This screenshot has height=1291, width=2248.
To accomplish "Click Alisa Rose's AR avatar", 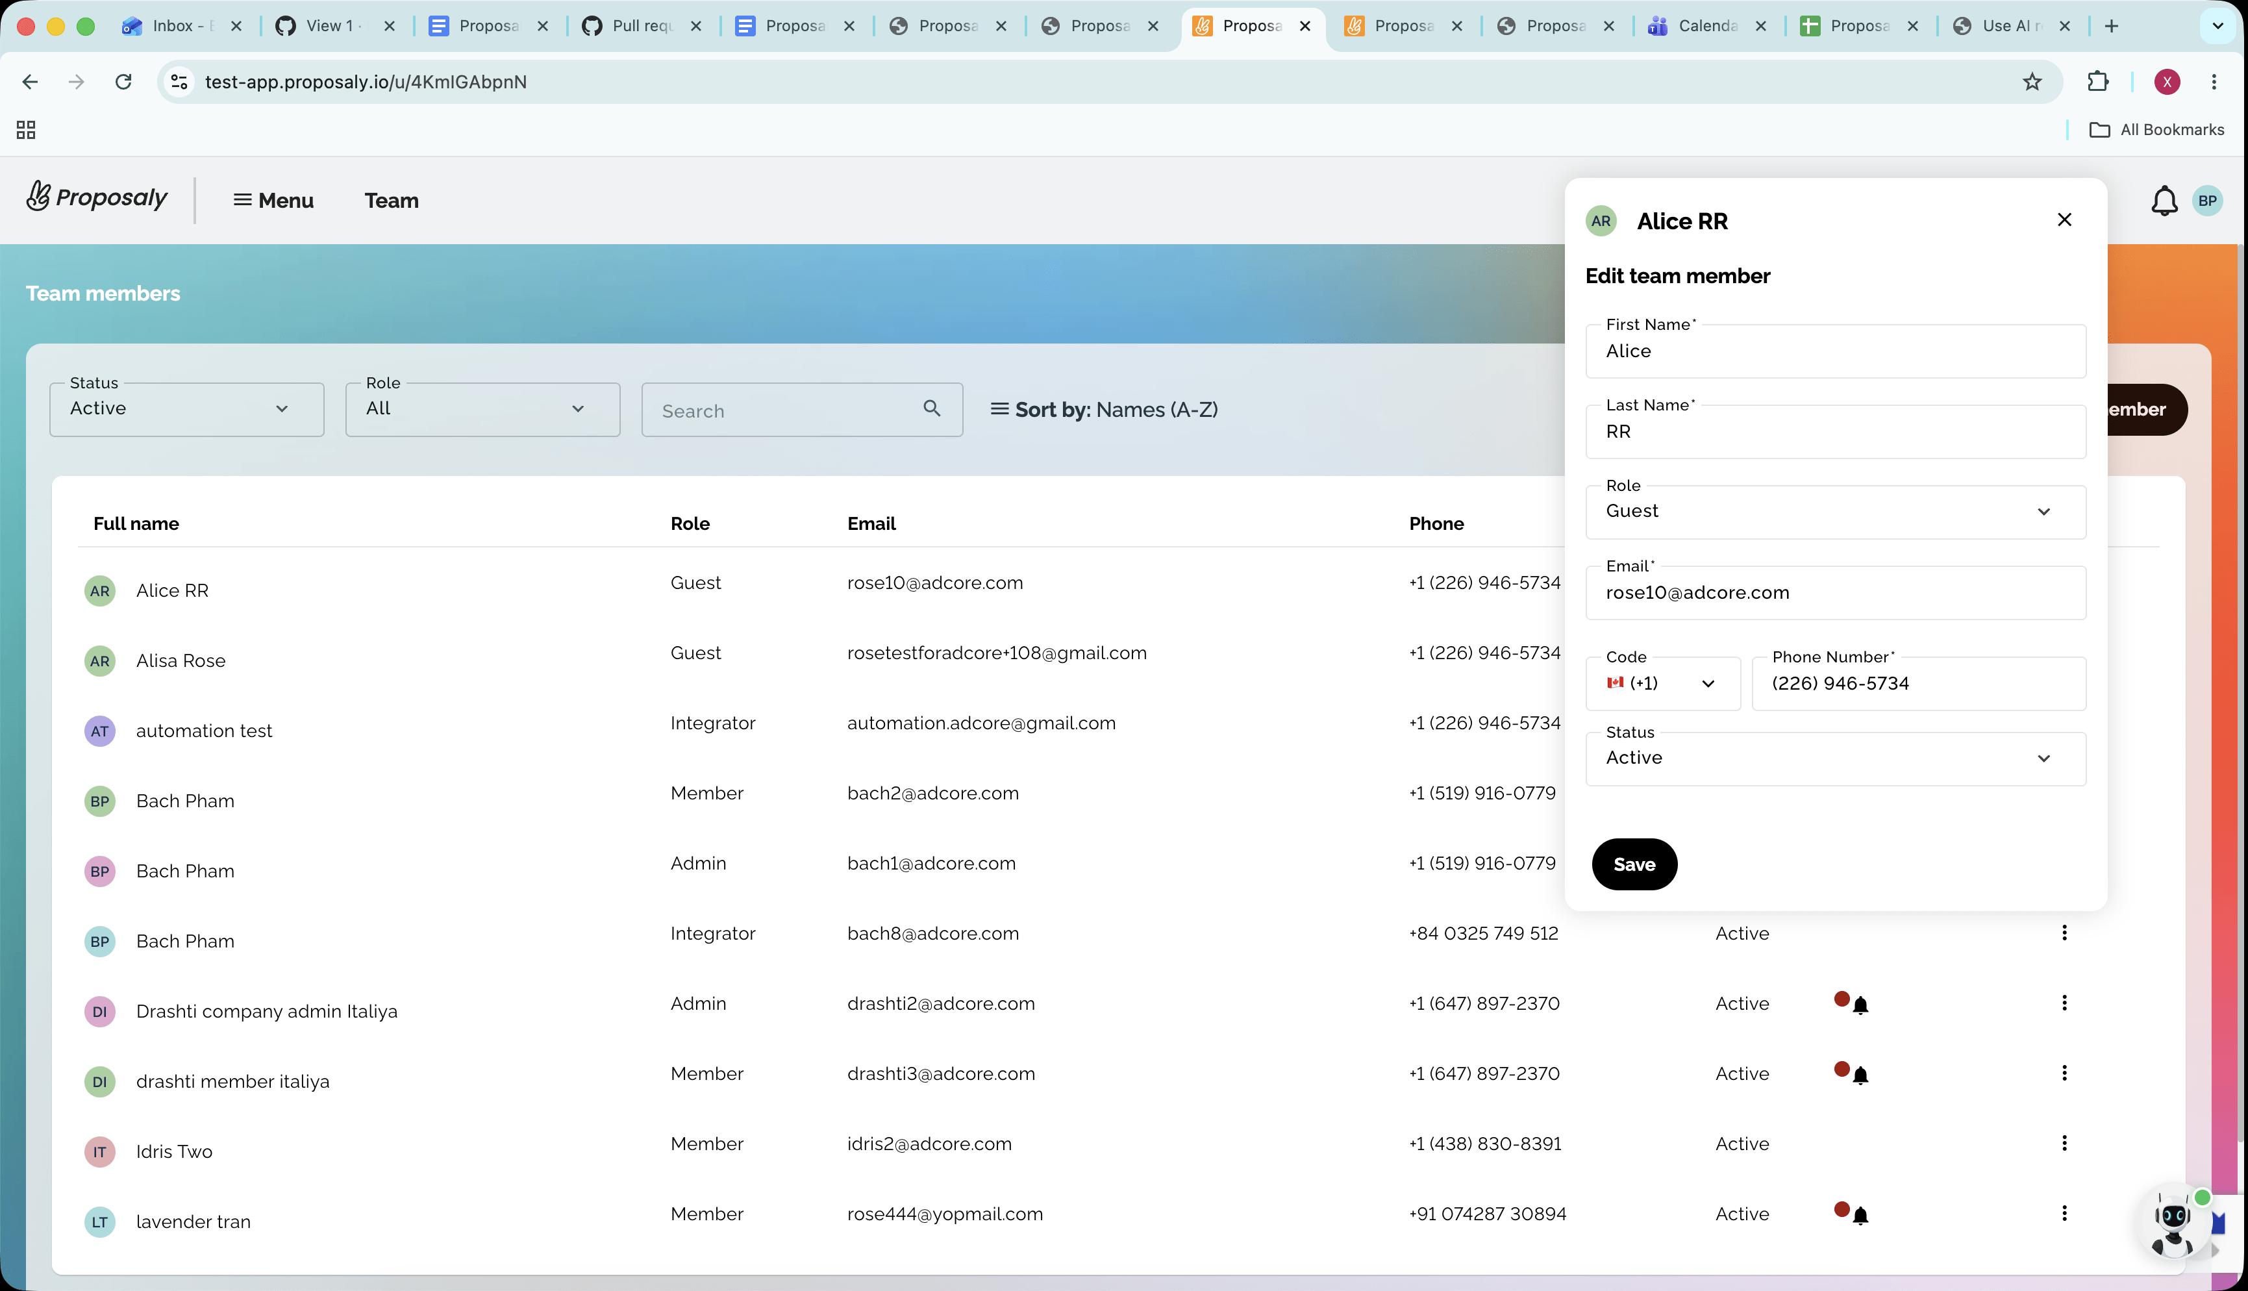I will click(x=100, y=662).
